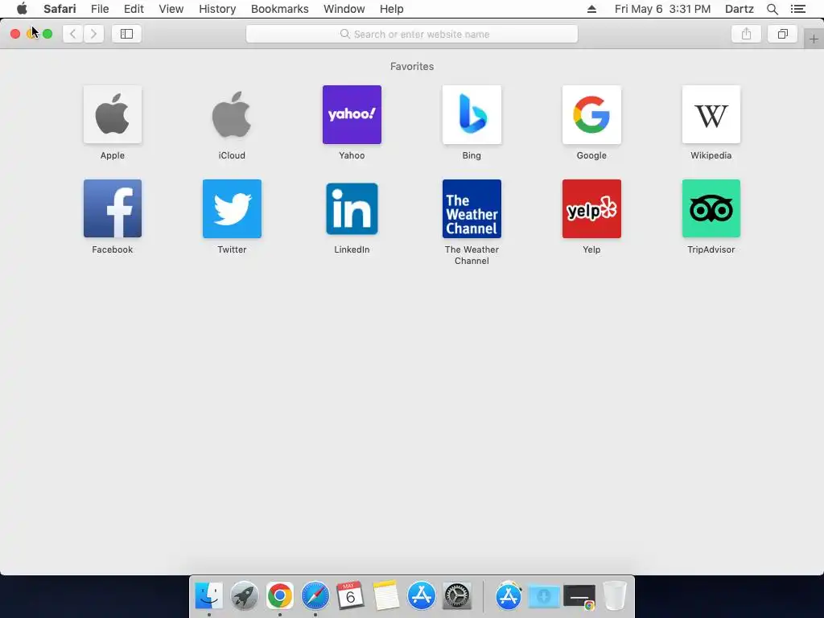Viewport: 824px width, 618px height.
Task: Open Notes from the Dock
Action: pos(386,596)
